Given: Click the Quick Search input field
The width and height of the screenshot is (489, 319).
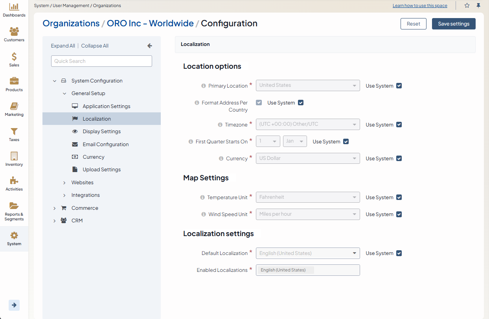Looking at the screenshot, I should pyautogui.click(x=101, y=61).
